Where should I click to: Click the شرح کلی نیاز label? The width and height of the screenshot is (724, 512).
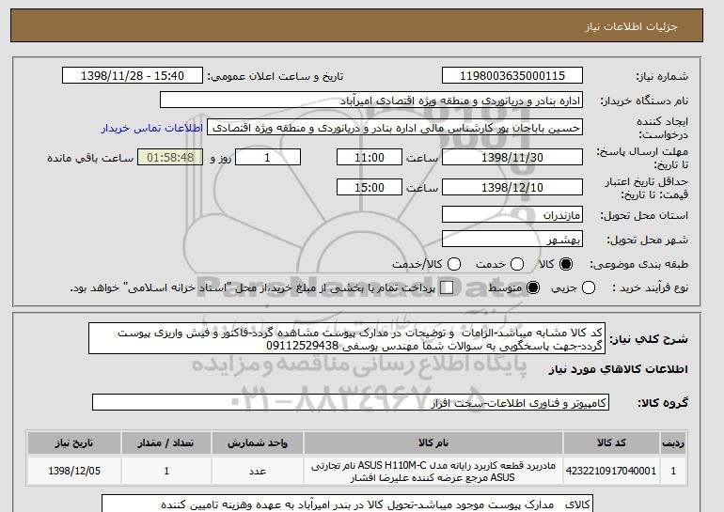click(x=649, y=339)
